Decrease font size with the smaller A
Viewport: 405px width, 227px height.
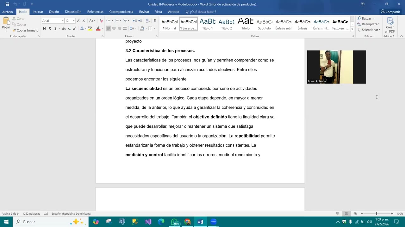click(x=84, y=20)
